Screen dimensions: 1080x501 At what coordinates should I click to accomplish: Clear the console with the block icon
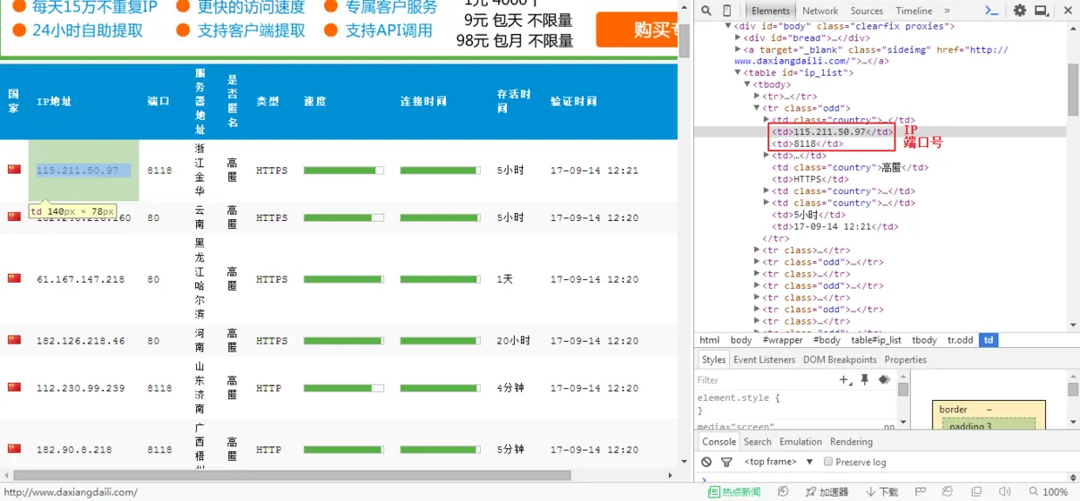point(705,462)
